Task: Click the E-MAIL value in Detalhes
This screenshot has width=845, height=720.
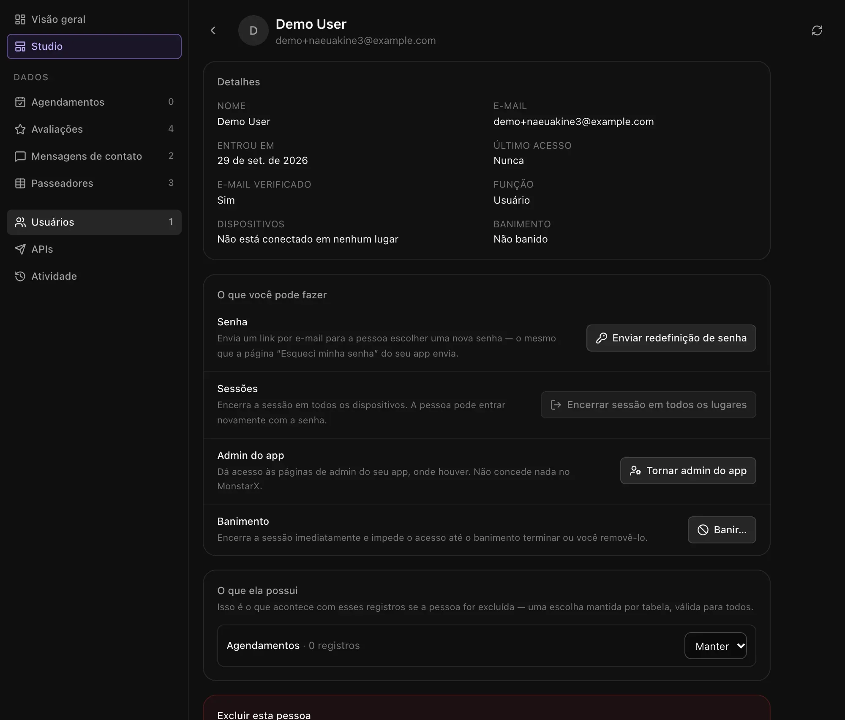Action: pos(574,122)
